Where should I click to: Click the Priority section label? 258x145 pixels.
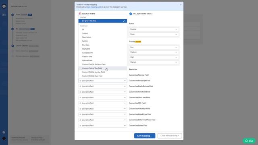tap(132, 41)
